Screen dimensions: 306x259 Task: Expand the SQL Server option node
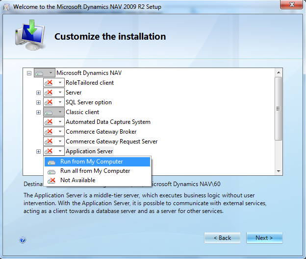tap(38, 102)
